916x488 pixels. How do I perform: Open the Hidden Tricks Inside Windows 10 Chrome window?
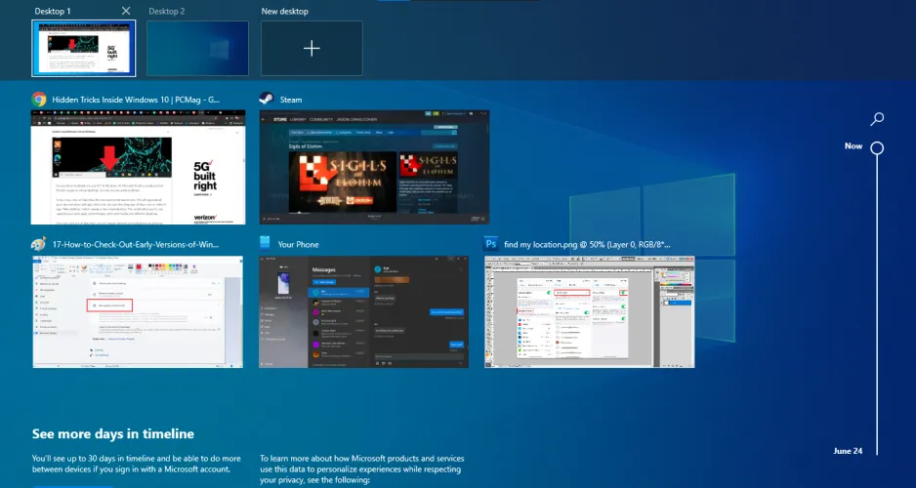click(x=138, y=167)
